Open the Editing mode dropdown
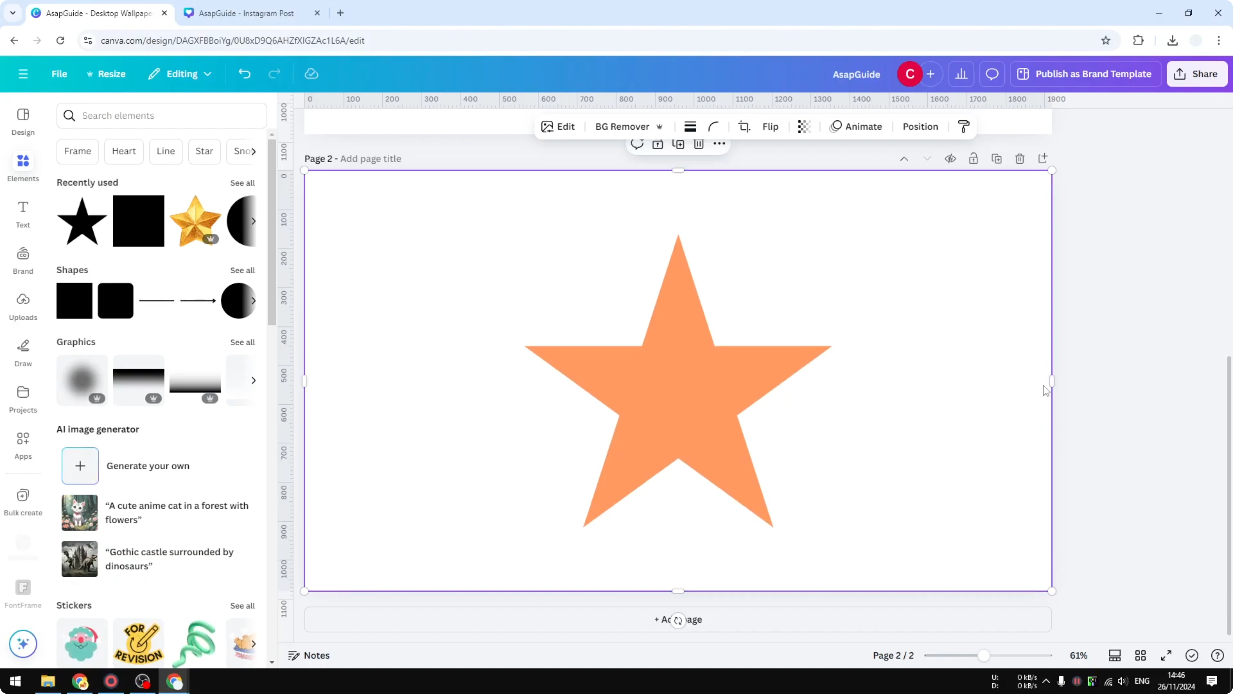Screen dimensions: 1233x694 pyautogui.click(x=180, y=74)
